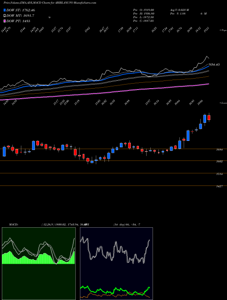Click the white DOW MT legend swatch
This screenshot has width=227, height=300.
pos(5,15)
